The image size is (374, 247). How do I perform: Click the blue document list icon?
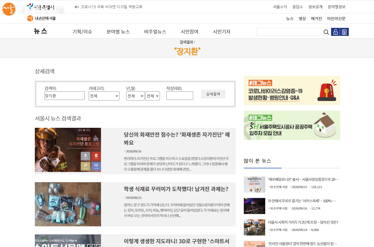click(x=344, y=32)
